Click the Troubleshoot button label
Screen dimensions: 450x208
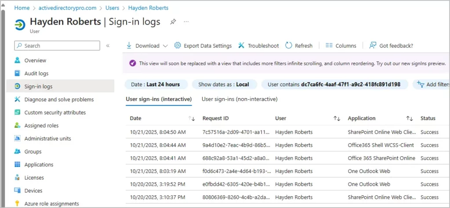[263, 46]
